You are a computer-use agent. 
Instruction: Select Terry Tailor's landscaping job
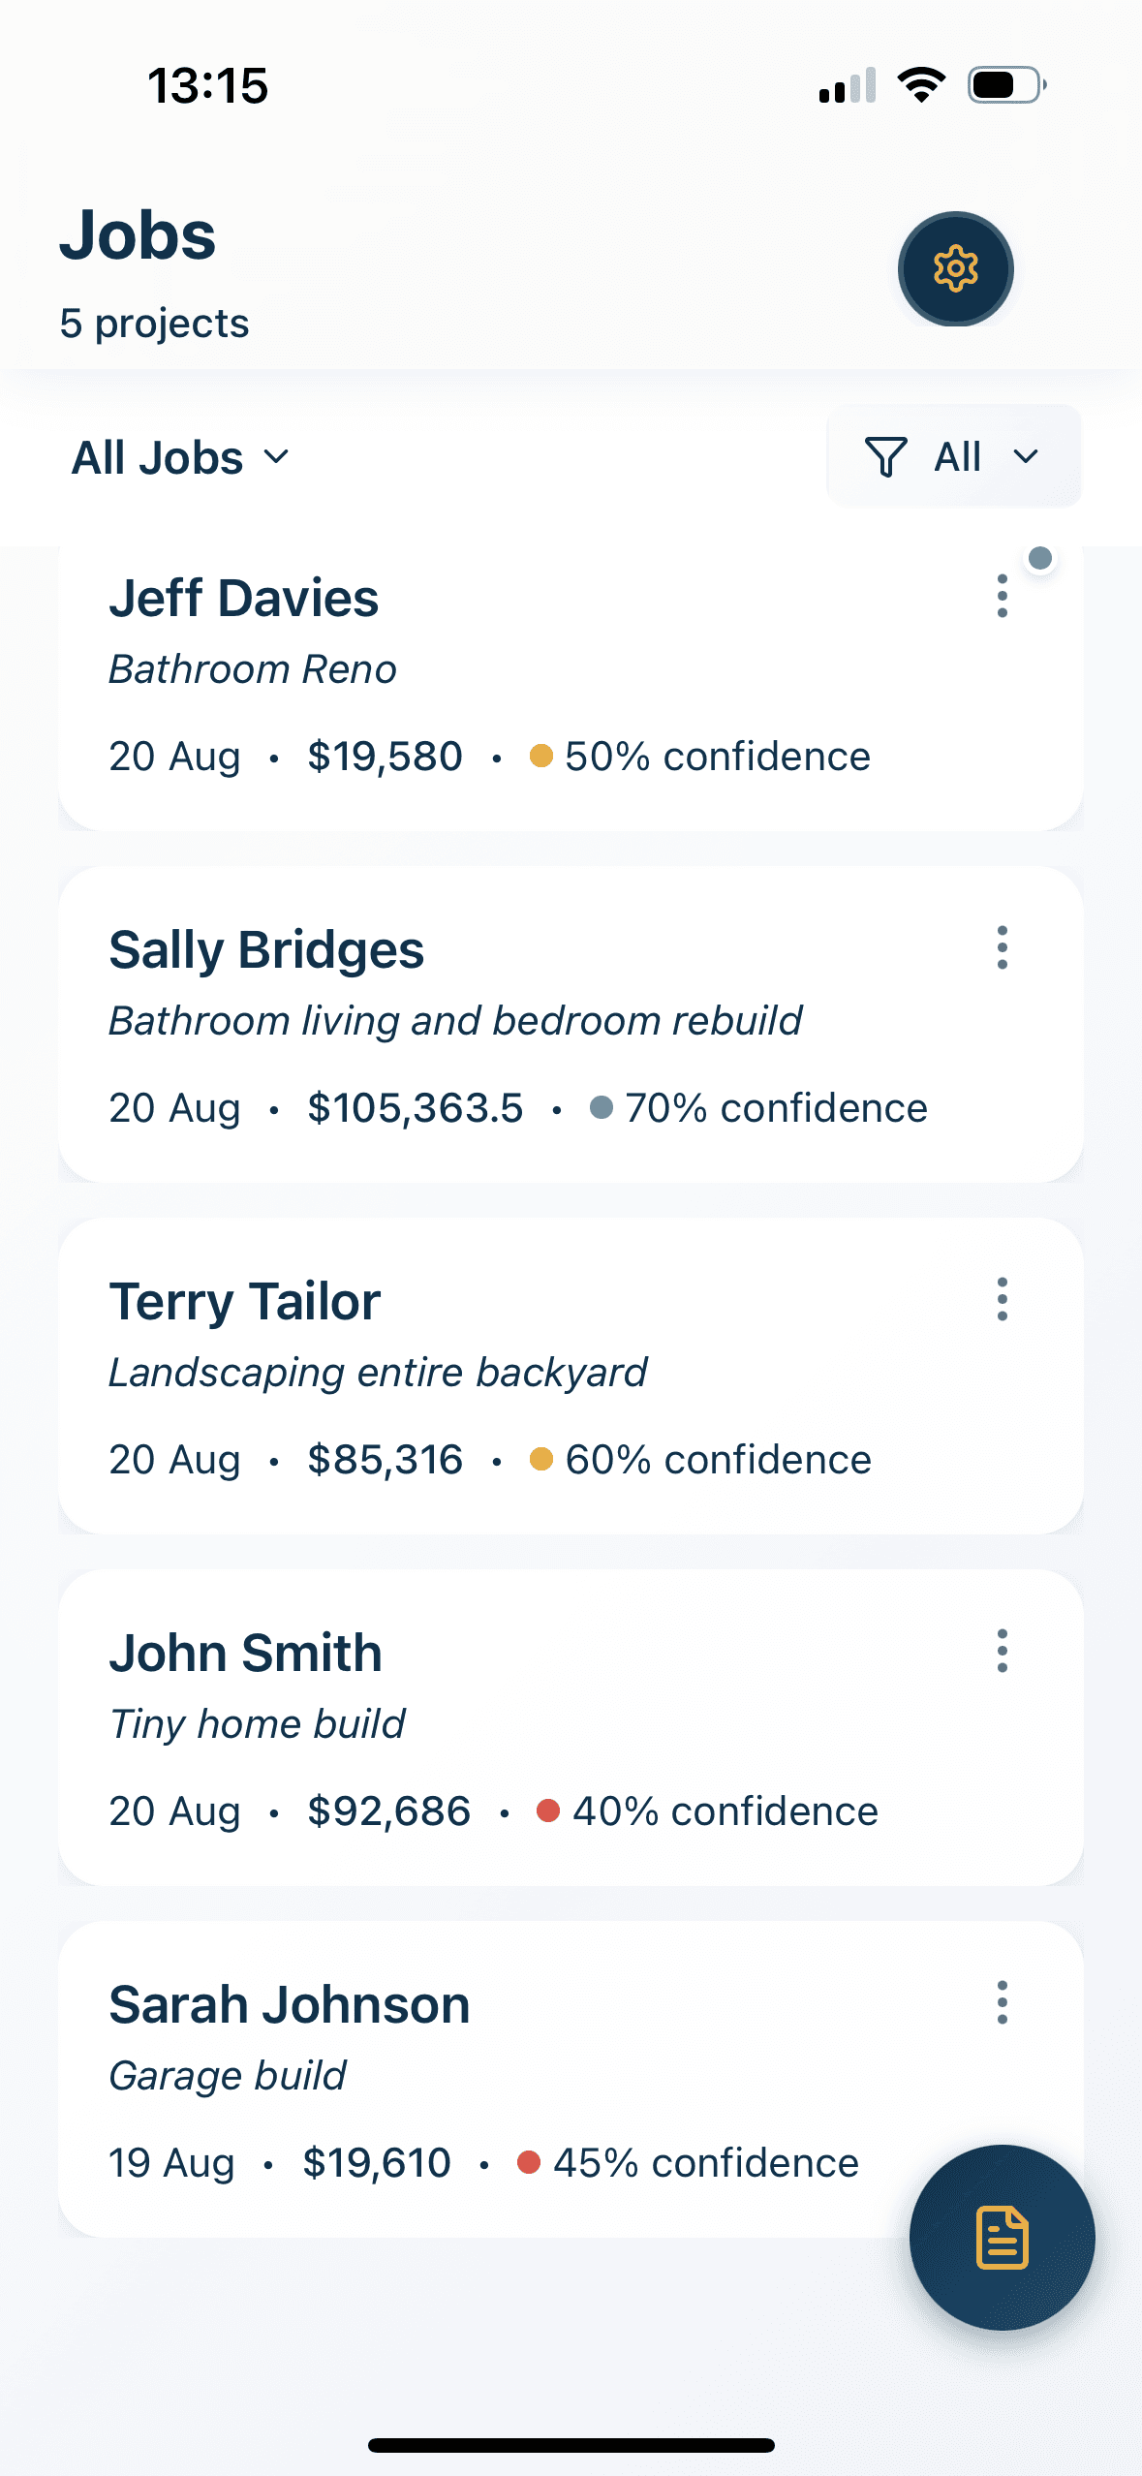484,1374
